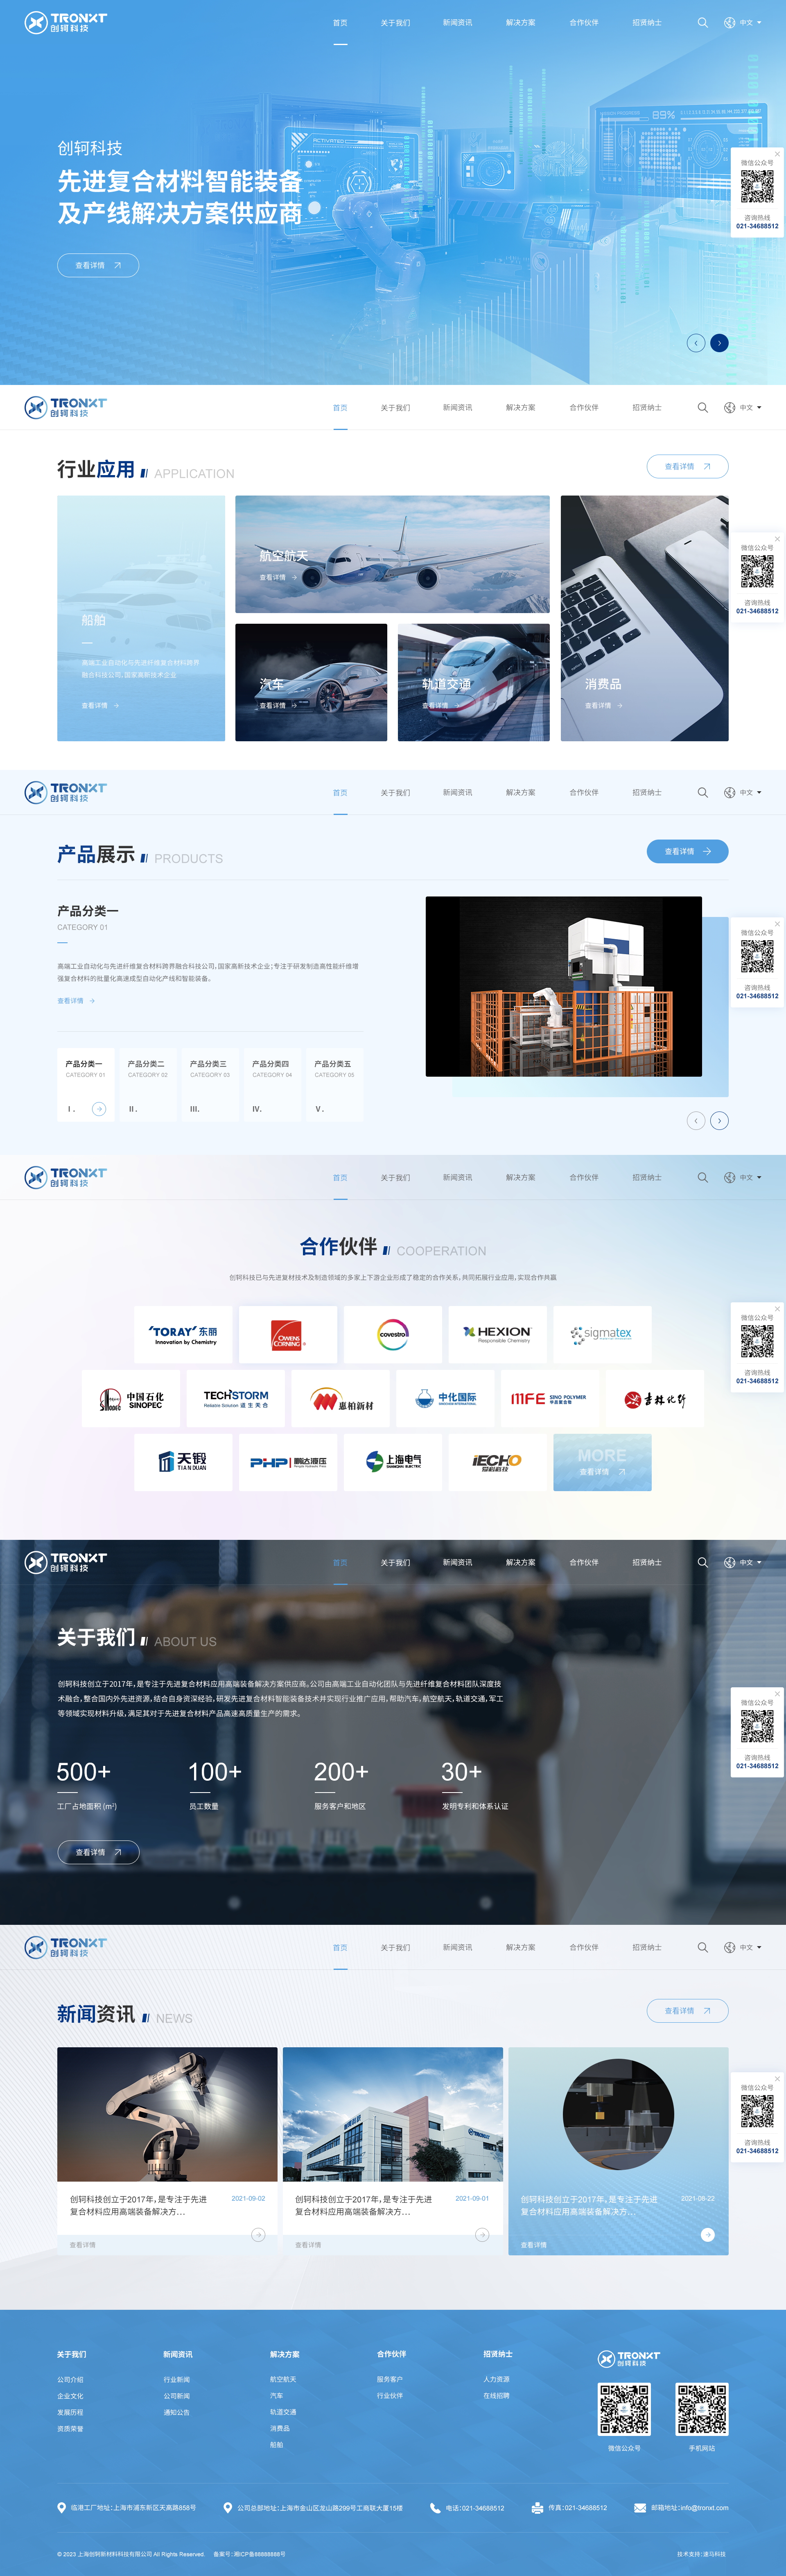This screenshot has width=786, height=2576.
Task: Click the white arrow on the 2021-08-22 news card
Action: 707,2234
